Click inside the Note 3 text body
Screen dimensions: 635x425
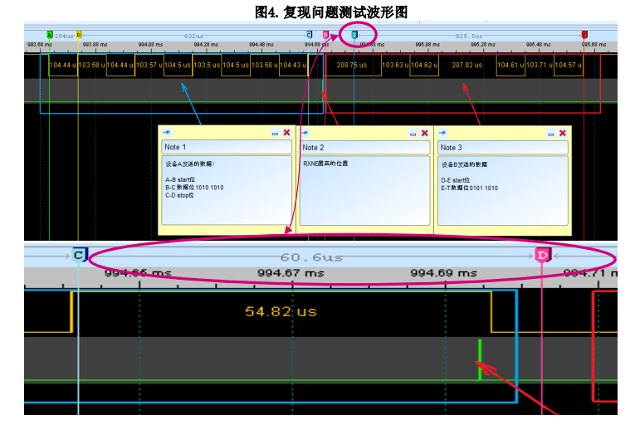(x=502, y=190)
